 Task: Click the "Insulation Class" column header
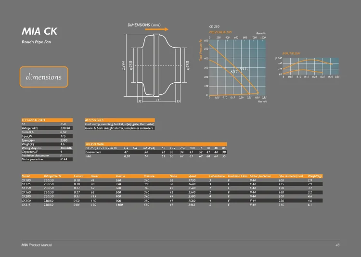[x=238, y=176]
